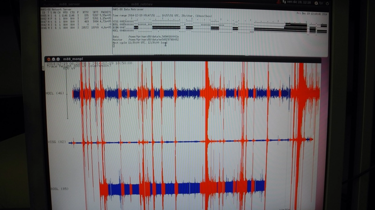Click the SRTT column header
Viewport: 375px width, 210px height.
tap(96, 12)
